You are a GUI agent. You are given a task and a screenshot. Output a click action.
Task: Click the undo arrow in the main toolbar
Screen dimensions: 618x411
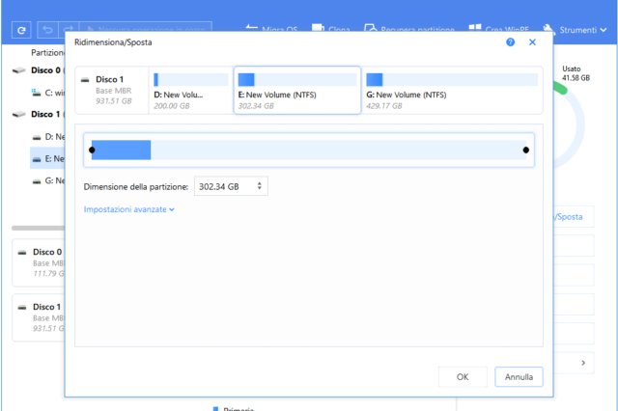[47, 30]
